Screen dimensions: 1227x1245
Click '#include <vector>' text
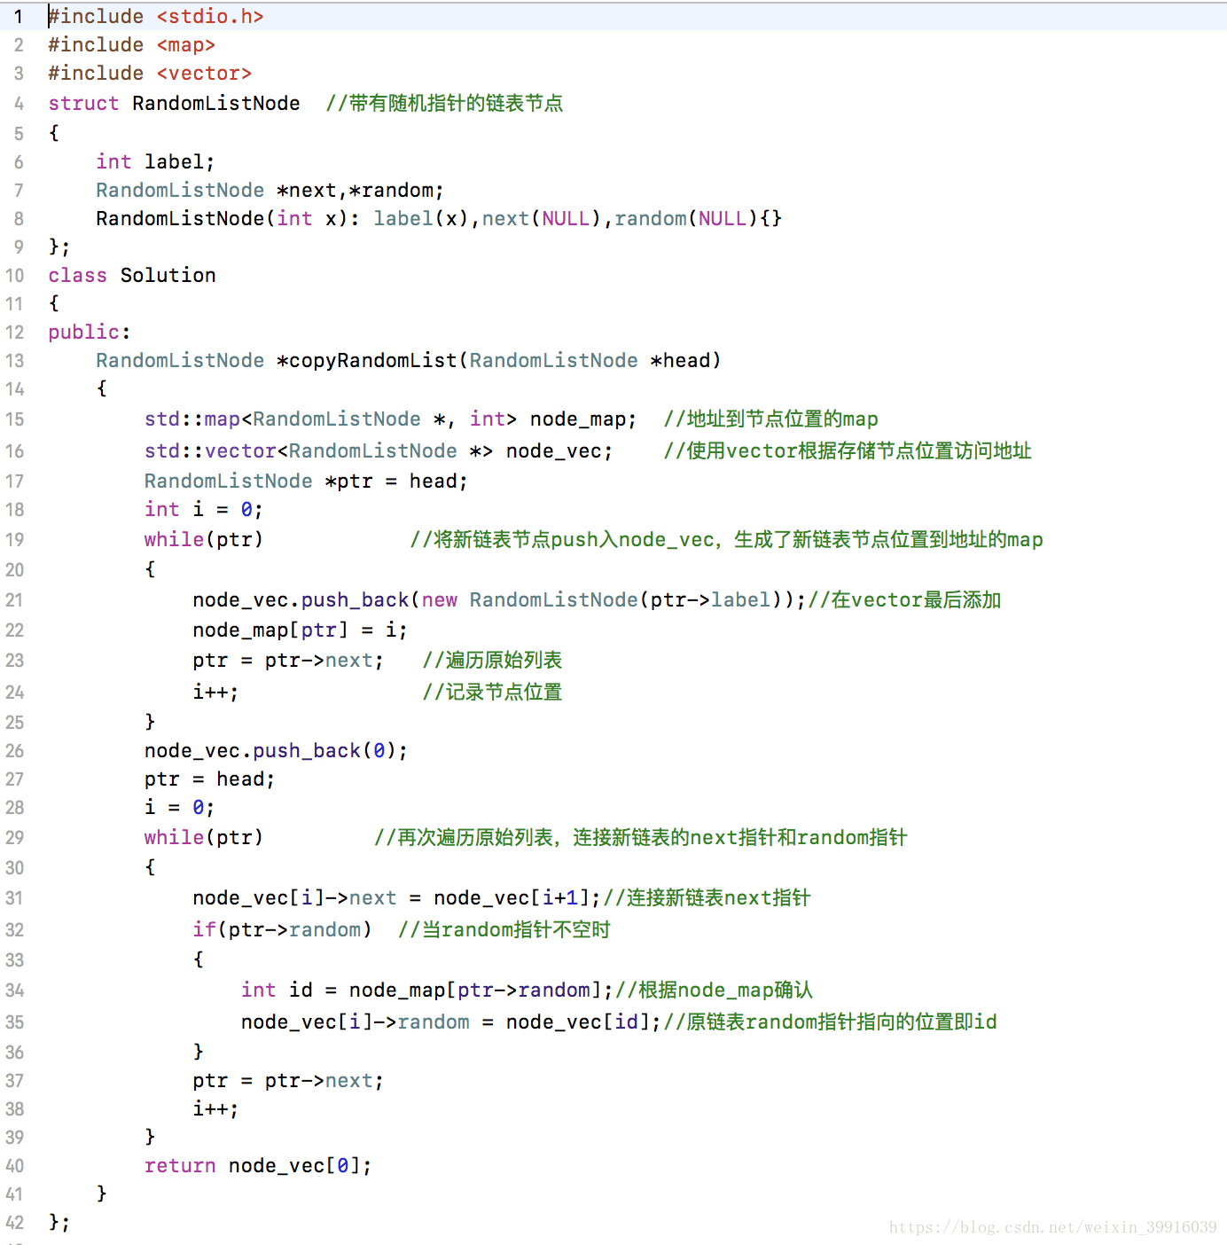150,74
